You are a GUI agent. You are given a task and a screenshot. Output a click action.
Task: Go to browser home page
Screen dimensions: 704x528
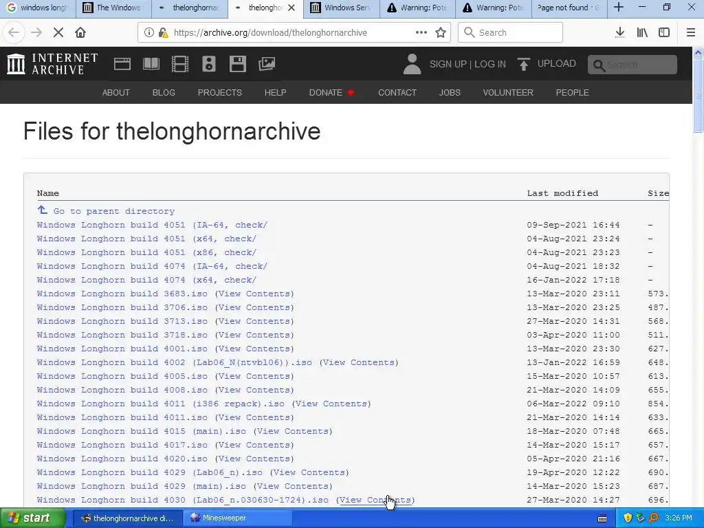tap(80, 32)
